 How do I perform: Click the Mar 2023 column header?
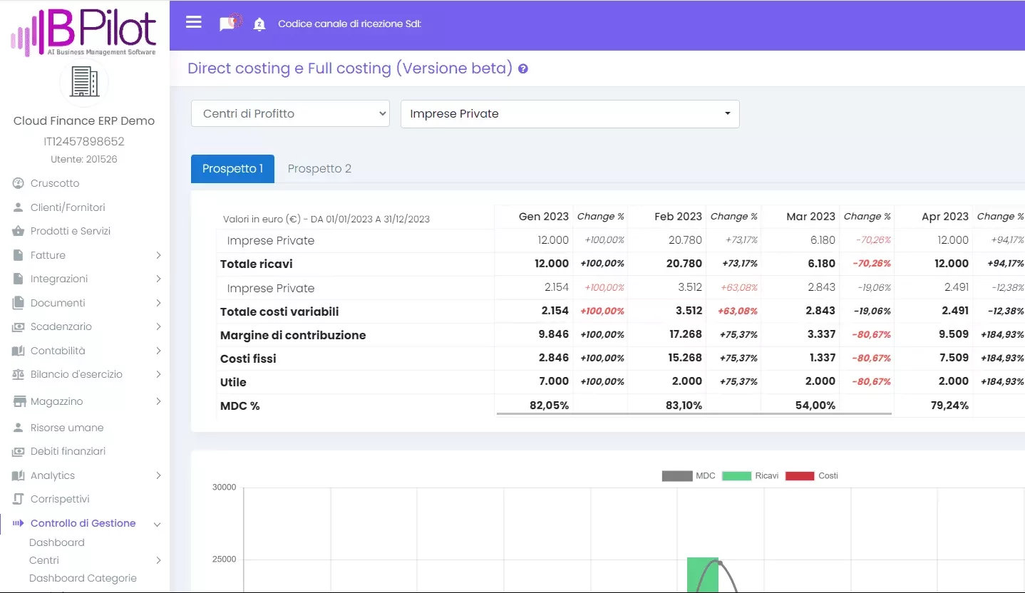(x=810, y=217)
